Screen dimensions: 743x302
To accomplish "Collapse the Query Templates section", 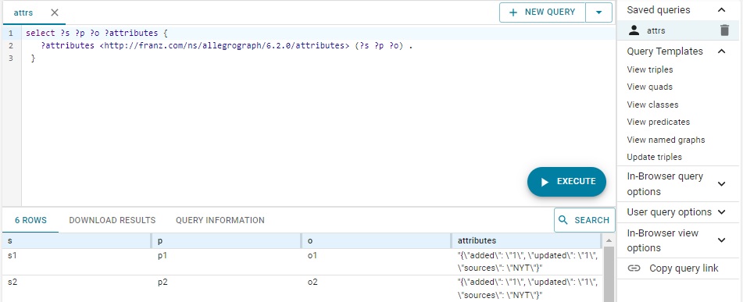I will (x=721, y=52).
